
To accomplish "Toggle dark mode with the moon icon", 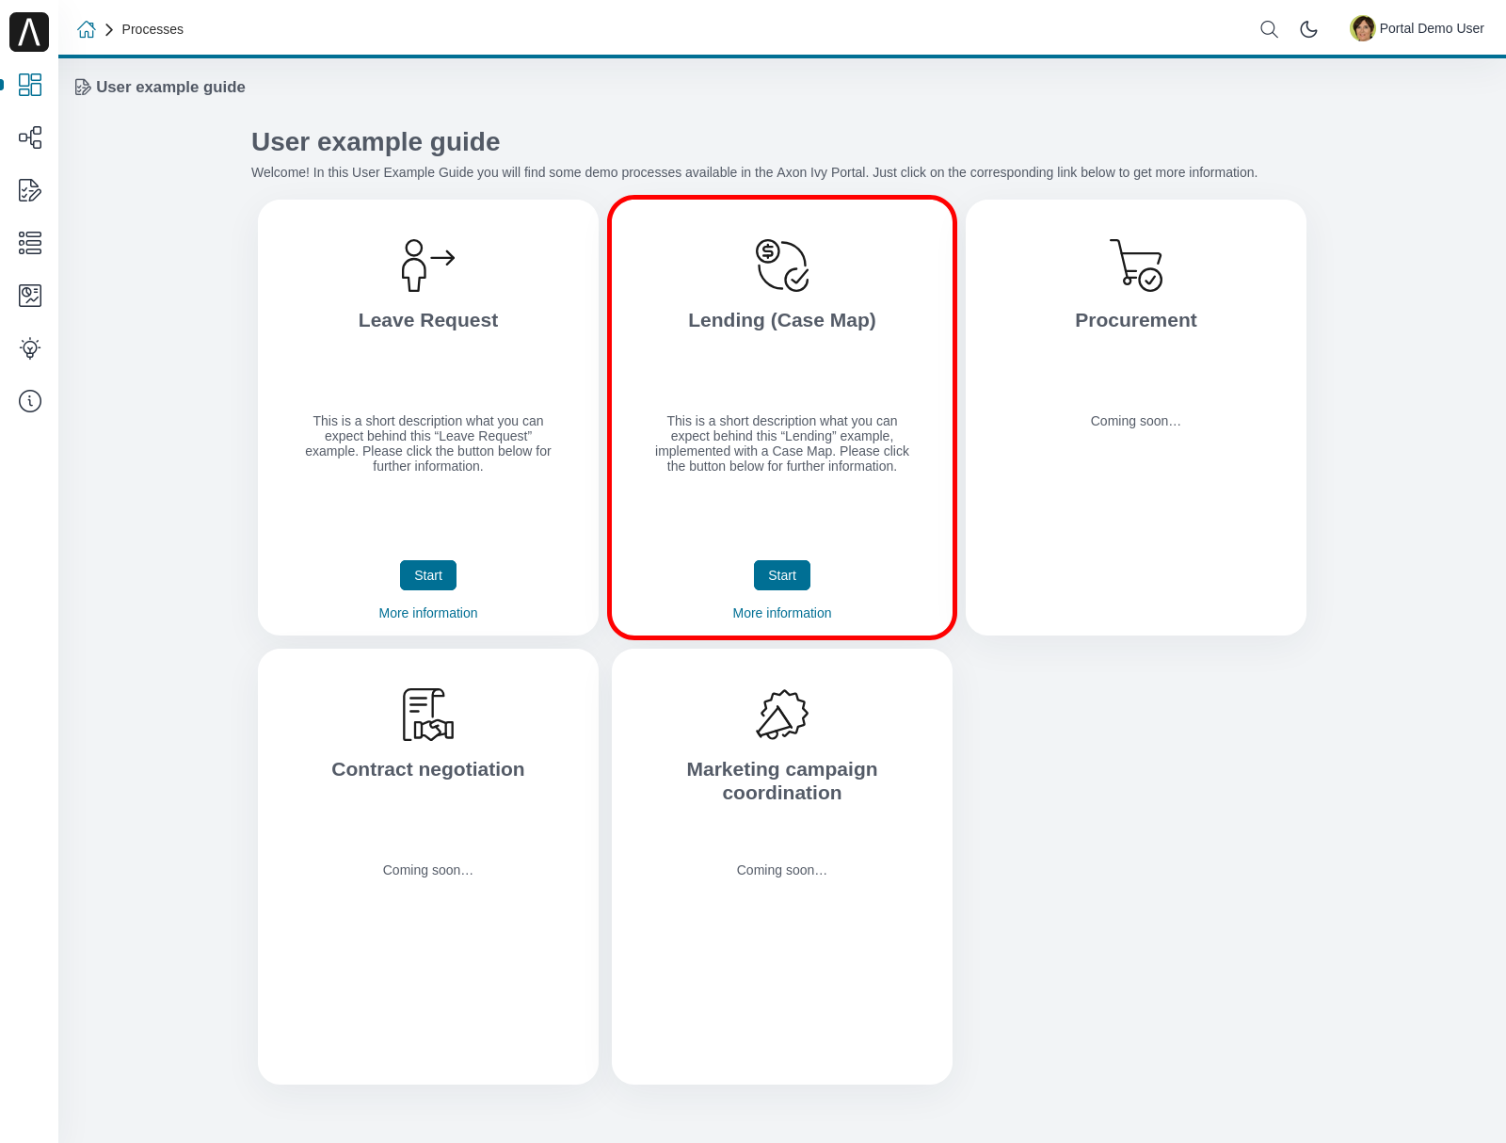I will pyautogui.click(x=1307, y=29).
